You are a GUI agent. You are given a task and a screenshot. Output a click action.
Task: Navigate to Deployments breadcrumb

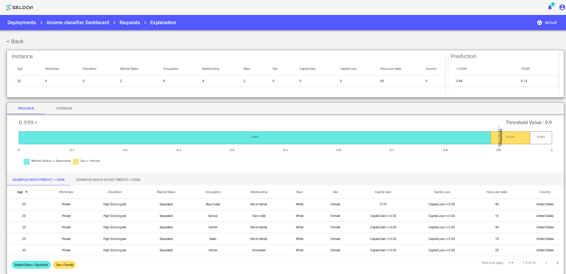22,23
